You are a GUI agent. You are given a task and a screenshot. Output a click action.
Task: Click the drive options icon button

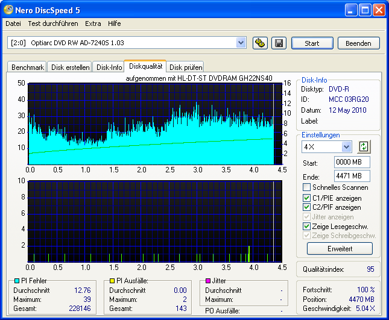tap(260, 43)
